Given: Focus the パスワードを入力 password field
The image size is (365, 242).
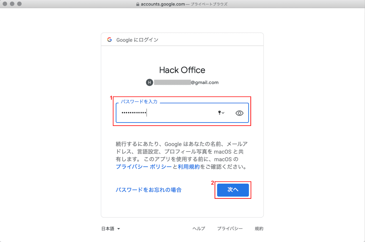Looking at the screenshot, I should tap(182, 113).
